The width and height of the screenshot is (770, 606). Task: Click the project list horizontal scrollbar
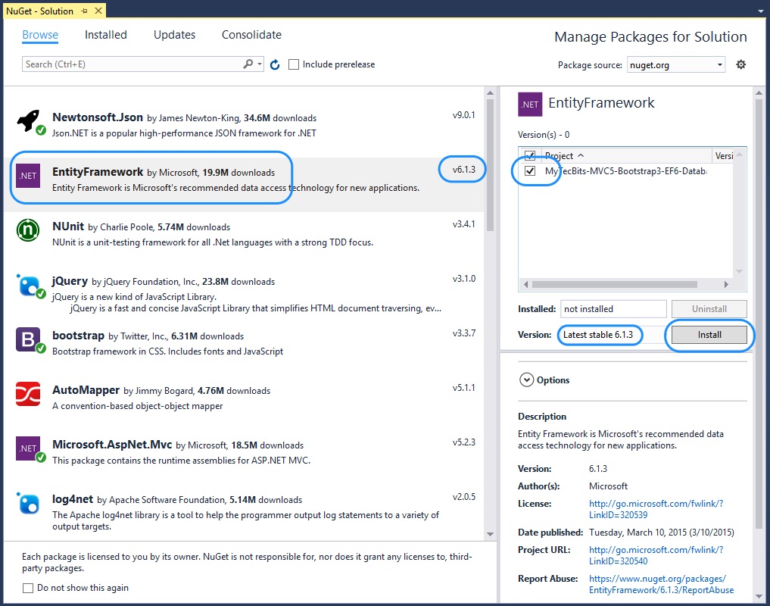pyautogui.click(x=614, y=284)
